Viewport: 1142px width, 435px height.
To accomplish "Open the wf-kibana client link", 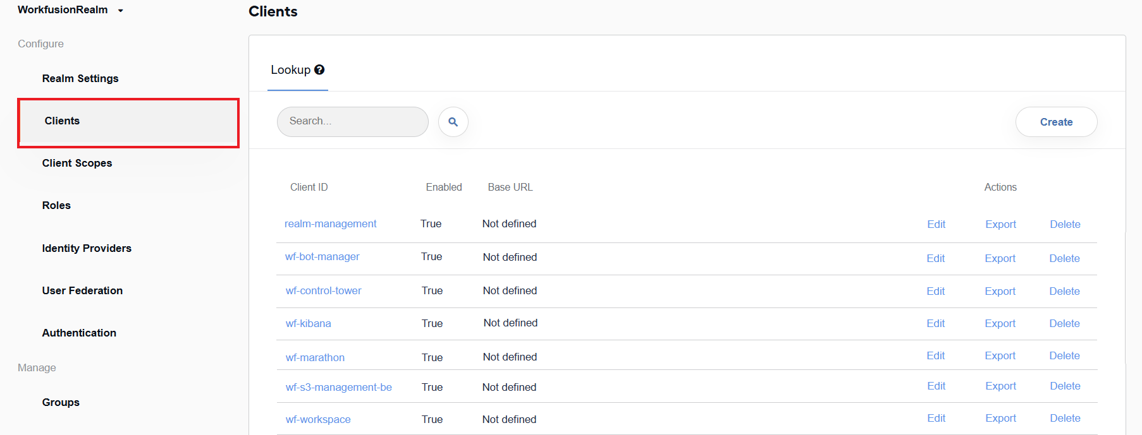I will (x=308, y=323).
